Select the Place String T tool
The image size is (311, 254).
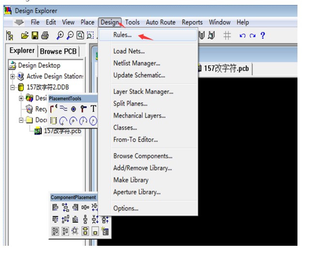pyautogui.click(x=93, y=109)
